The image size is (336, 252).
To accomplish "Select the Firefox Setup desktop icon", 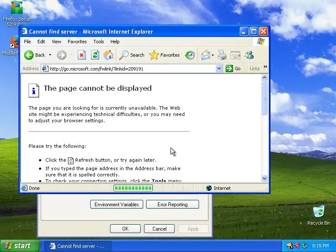I will point(16,14).
